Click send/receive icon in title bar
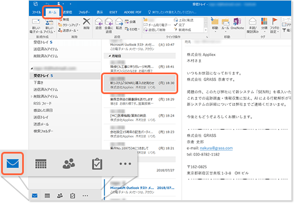Screen dimensions: 294x204 (x=36, y=3)
